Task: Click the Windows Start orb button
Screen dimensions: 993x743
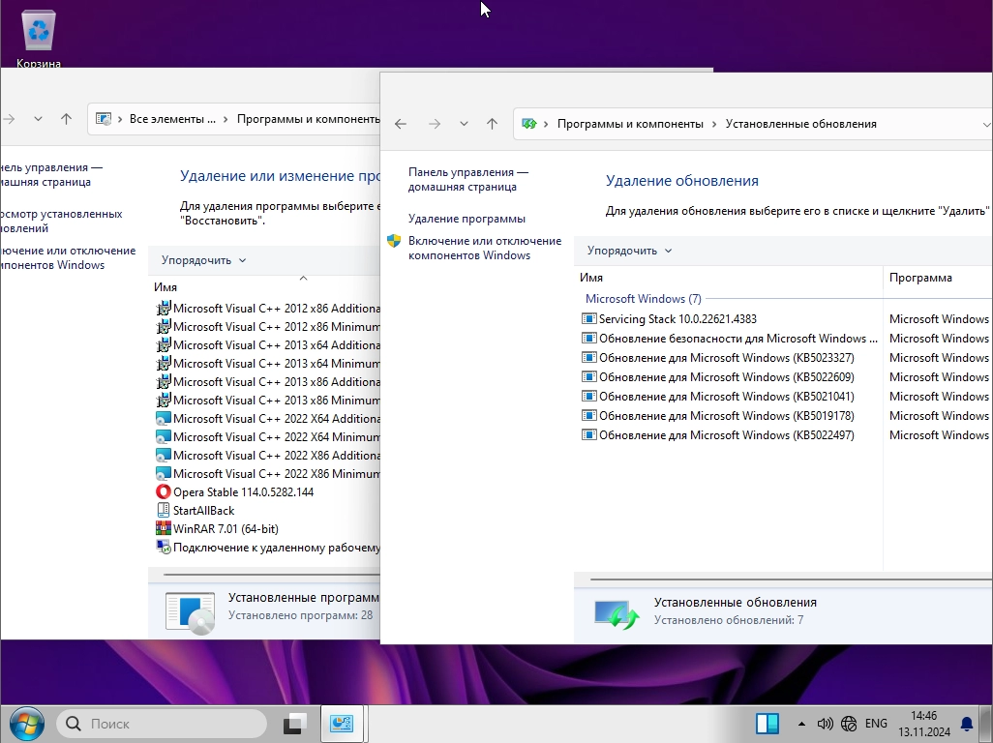Action: [x=26, y=724]
